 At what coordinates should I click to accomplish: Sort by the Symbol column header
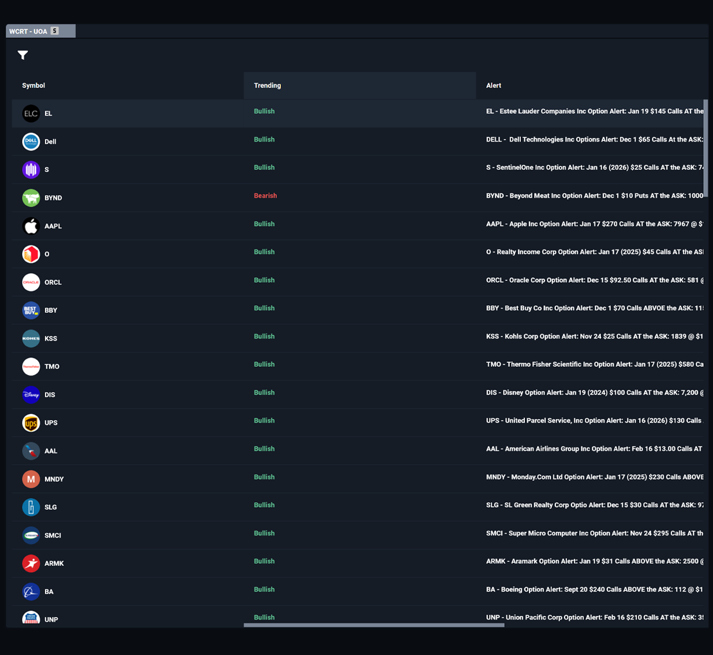pyautogui.click(x=33, y=86)
